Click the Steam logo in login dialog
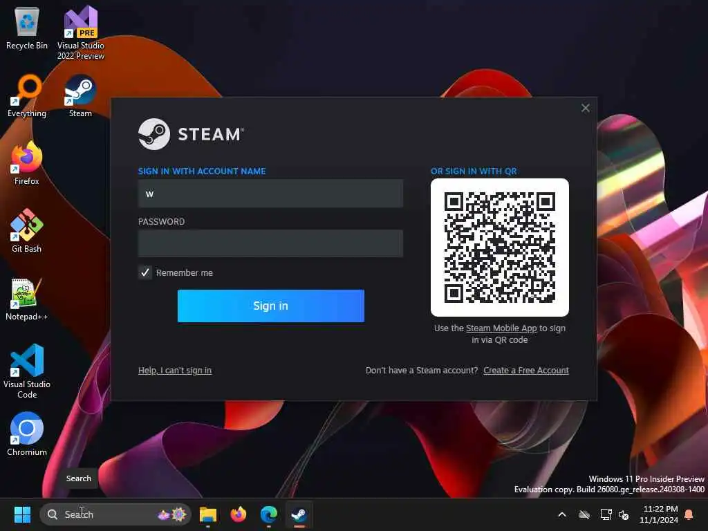The height and width of the screenshot is (531, 708). pos(191,134)
